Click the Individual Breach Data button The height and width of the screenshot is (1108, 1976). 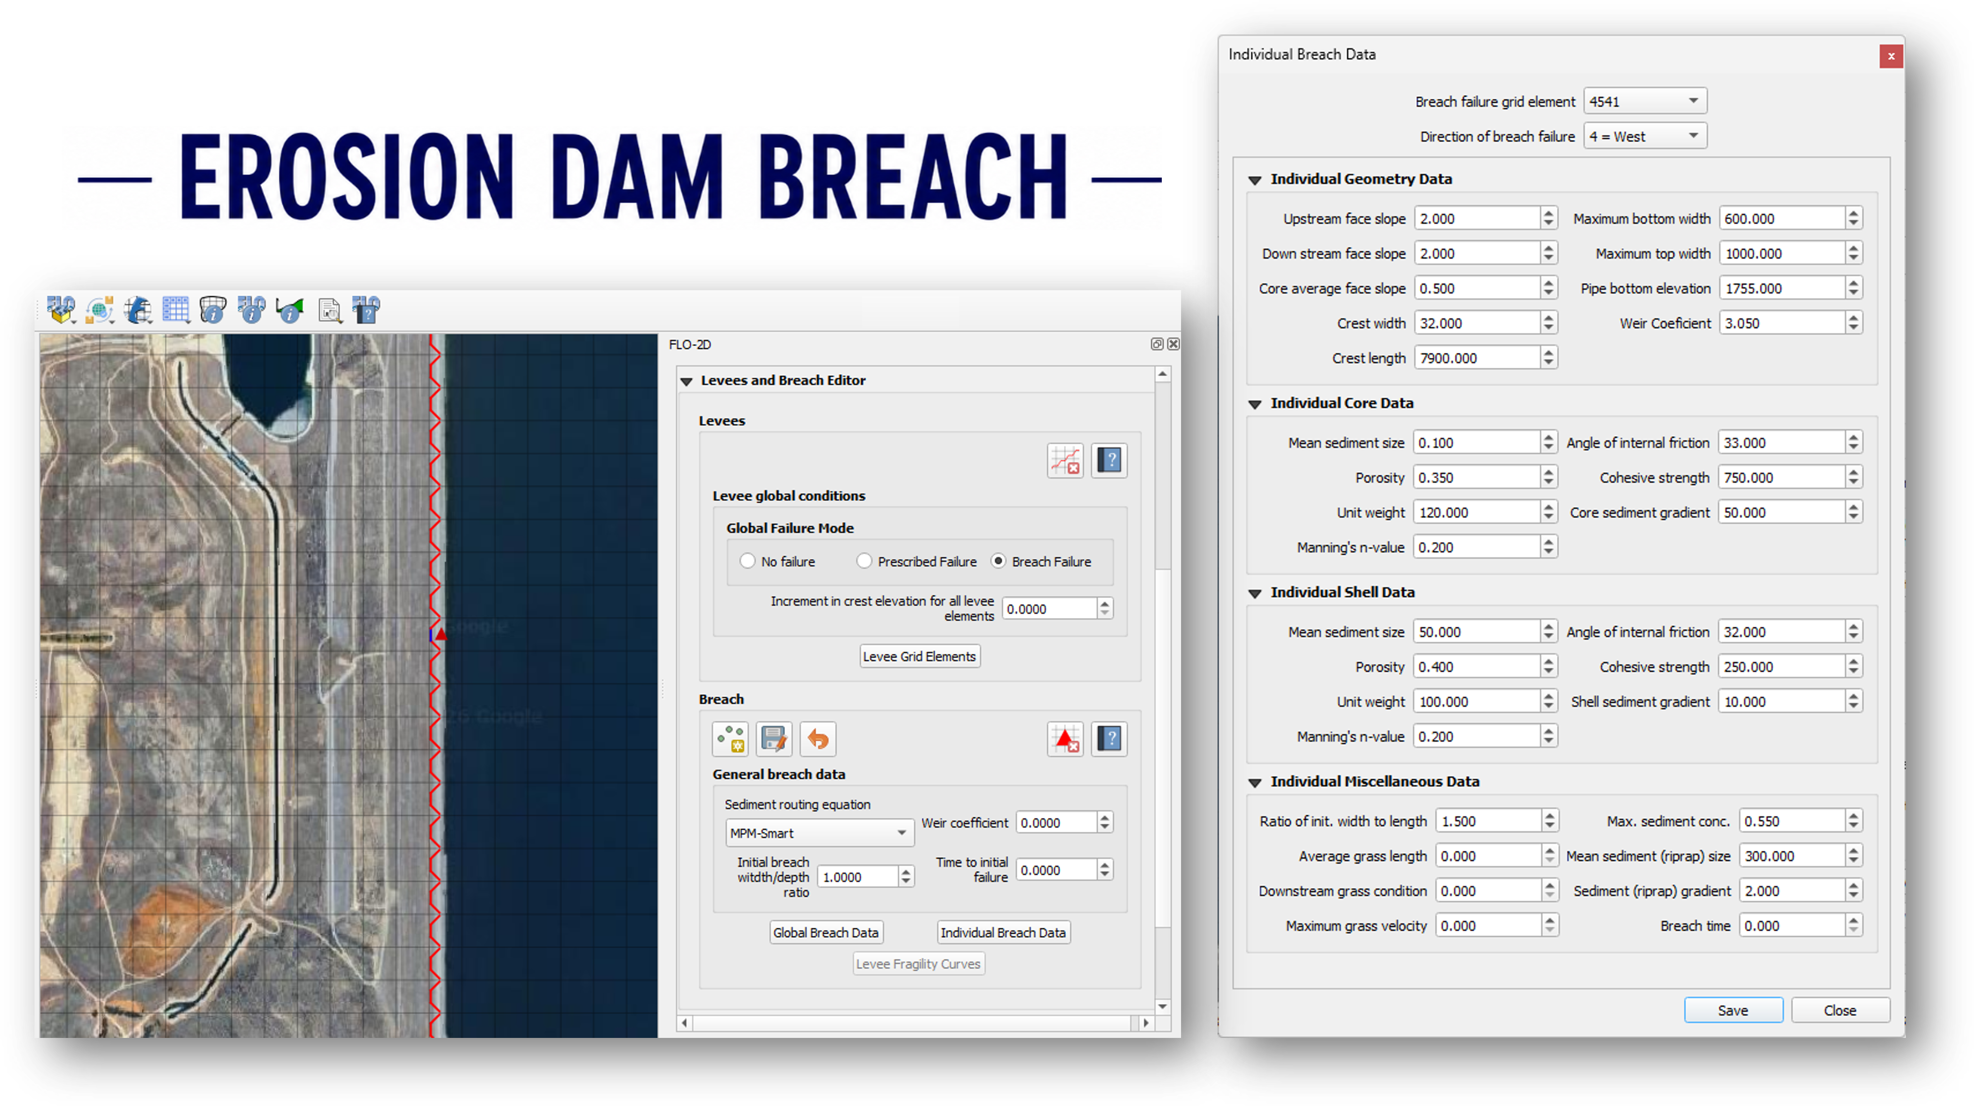(1003, 932)
